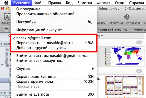Open the Формат menu
This screenshot has height=98, width=146.
[x=103, y=3]
